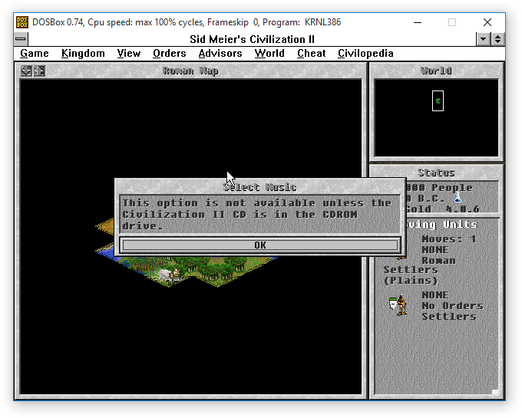Screen dimensions: 522x418
Task: Open the Cheat menu
Action: [x=311, y=53]
